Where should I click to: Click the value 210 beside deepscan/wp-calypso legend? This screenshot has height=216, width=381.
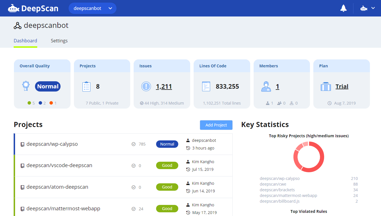[x=354, y=178]
